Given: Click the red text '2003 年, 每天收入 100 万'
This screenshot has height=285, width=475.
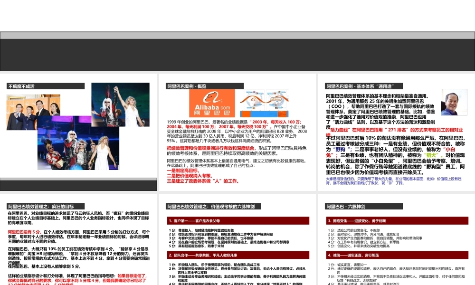Looking at the screenshot, I should pyautogui.click(x=275, y=122).
